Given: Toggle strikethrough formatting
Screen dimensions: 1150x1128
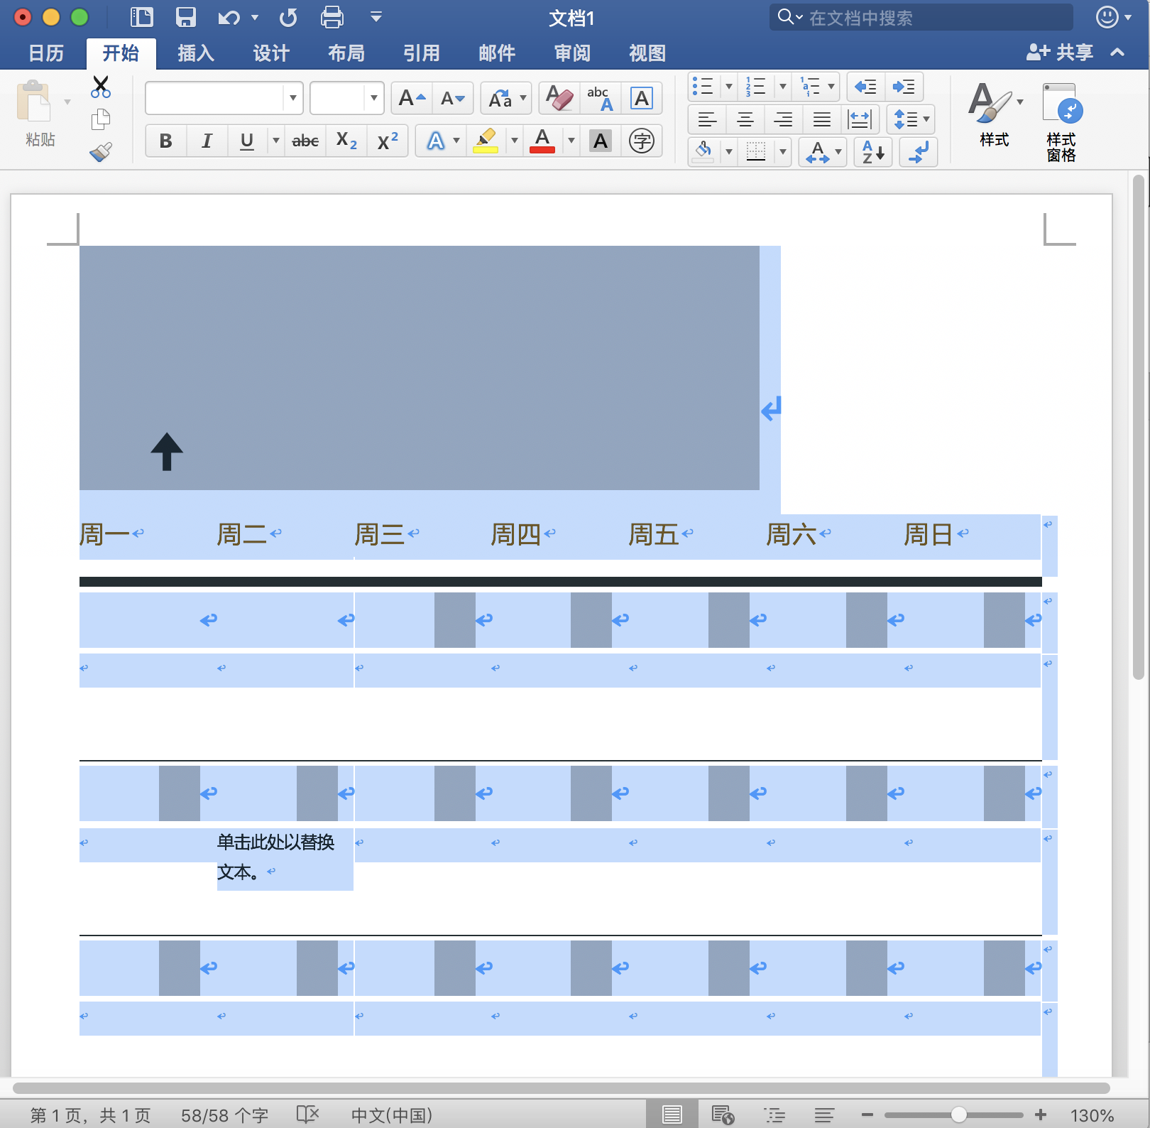Looking at the screenshot, I should click(x=305, y=141).
